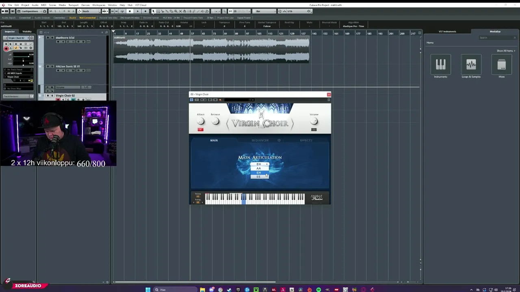This screenshot has width=520, height=292.
Task: Open the MIDI menu
Action: coord(43,5)
